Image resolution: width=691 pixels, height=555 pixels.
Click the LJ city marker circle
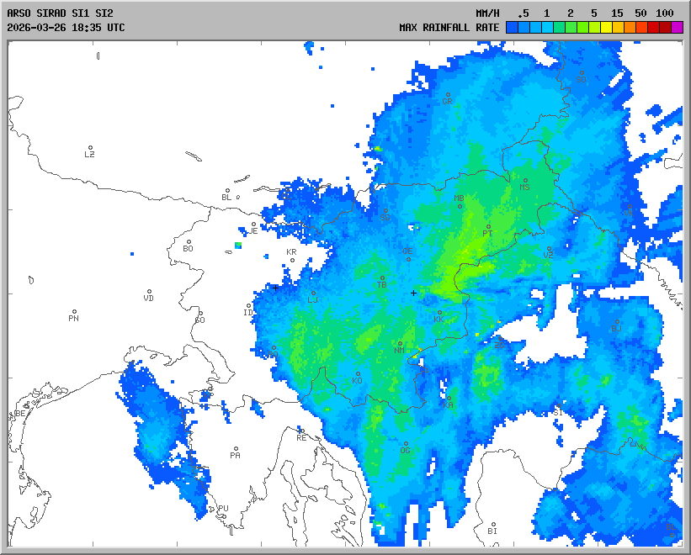coord(314,293)
